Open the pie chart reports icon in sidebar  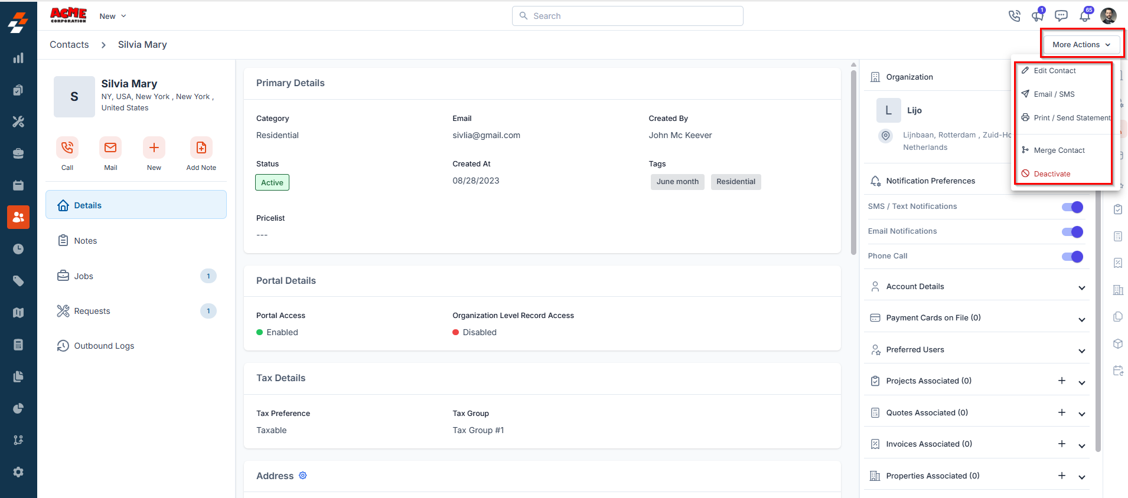coord(18,408)
